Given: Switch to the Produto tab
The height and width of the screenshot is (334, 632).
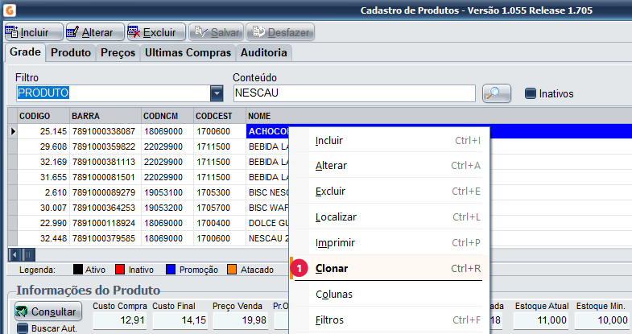Looking at the screenshot, I should (x=71, y=53).
